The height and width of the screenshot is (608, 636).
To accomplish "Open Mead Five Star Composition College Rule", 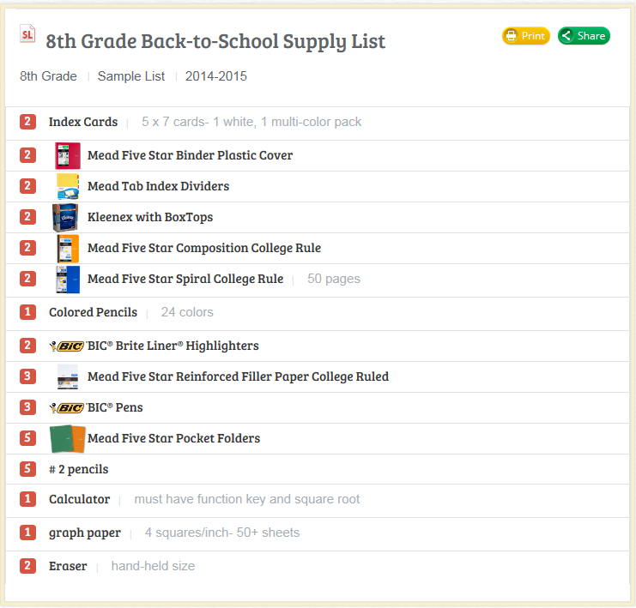I will [204, 248].
